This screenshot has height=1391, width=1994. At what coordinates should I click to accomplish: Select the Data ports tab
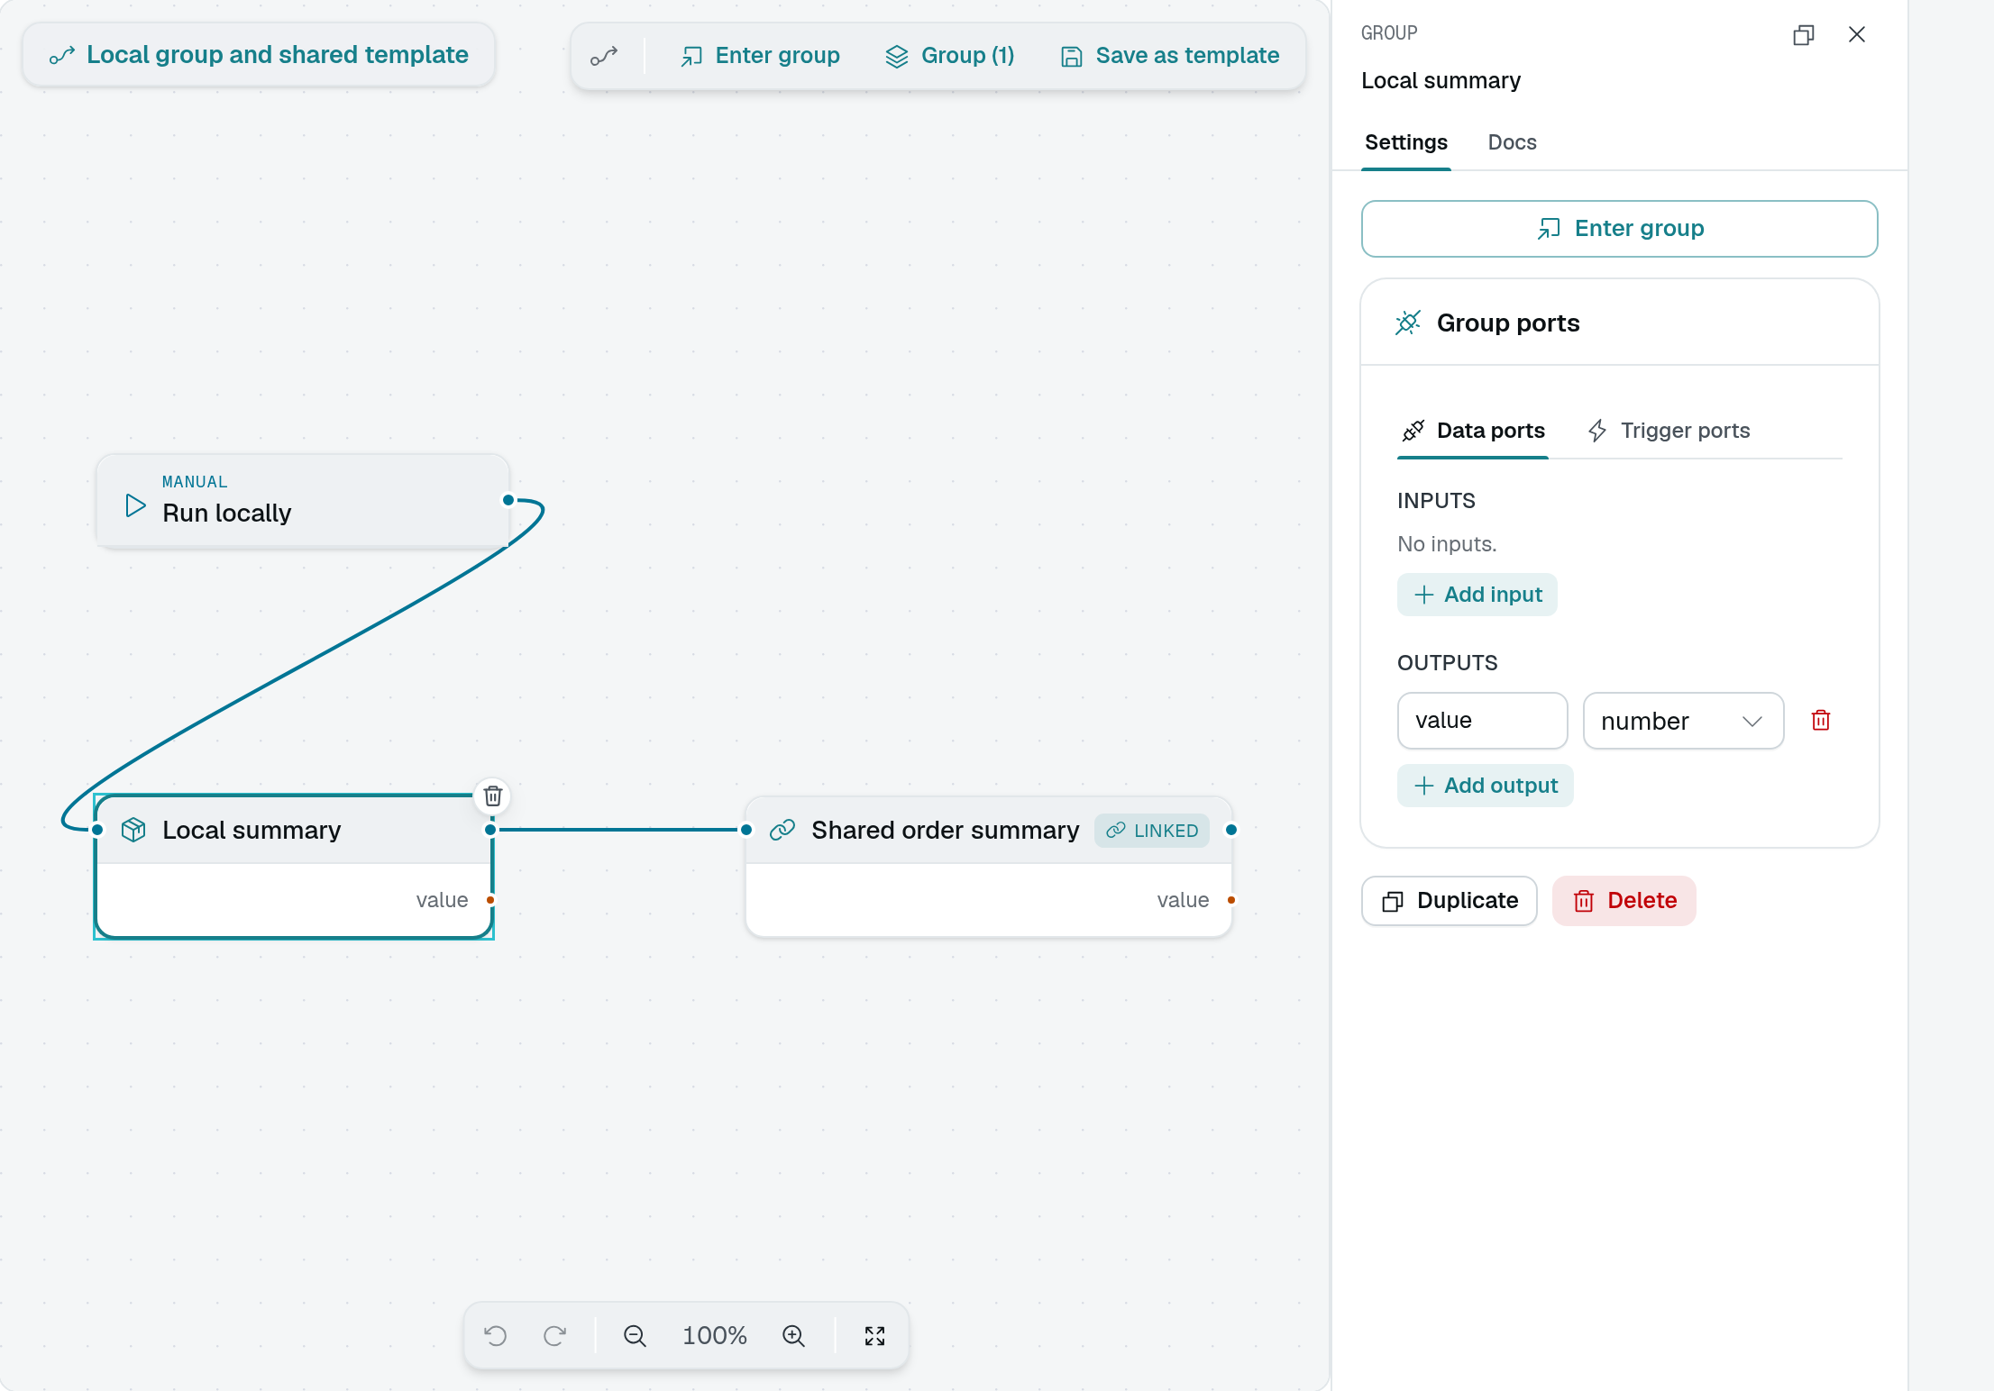(1473, 431)
